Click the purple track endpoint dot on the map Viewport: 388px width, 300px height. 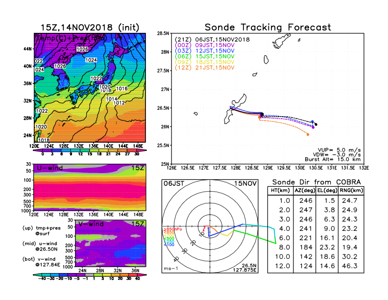click(x=313, y=127)
